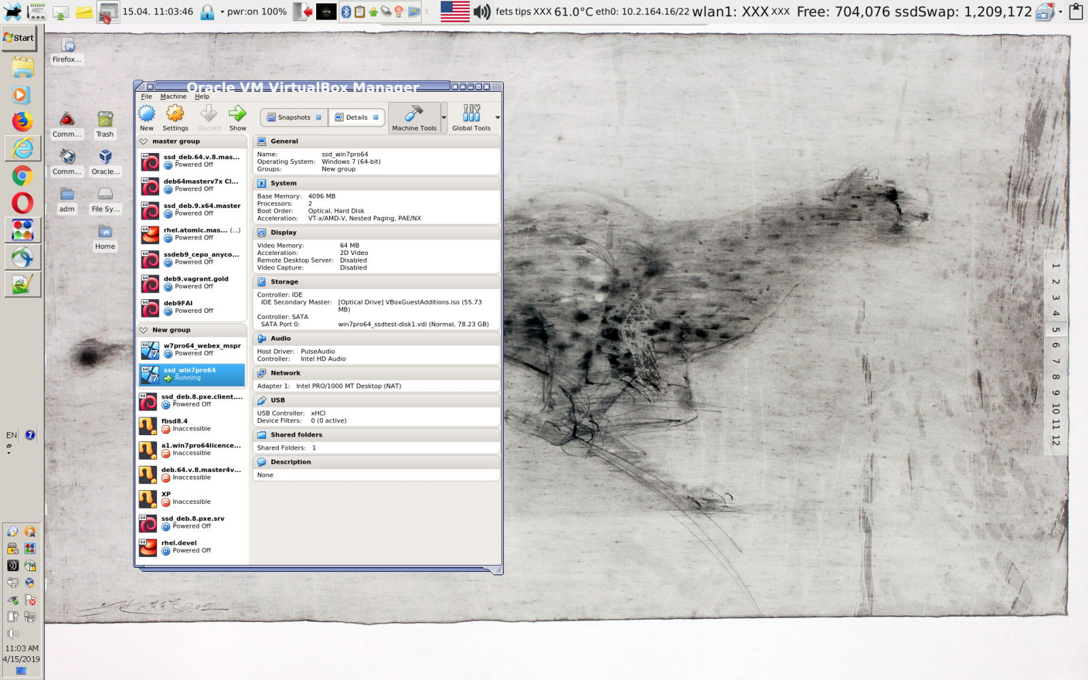1088x680 pixels.
Task: Collapse the New group section
Action: 143,330
